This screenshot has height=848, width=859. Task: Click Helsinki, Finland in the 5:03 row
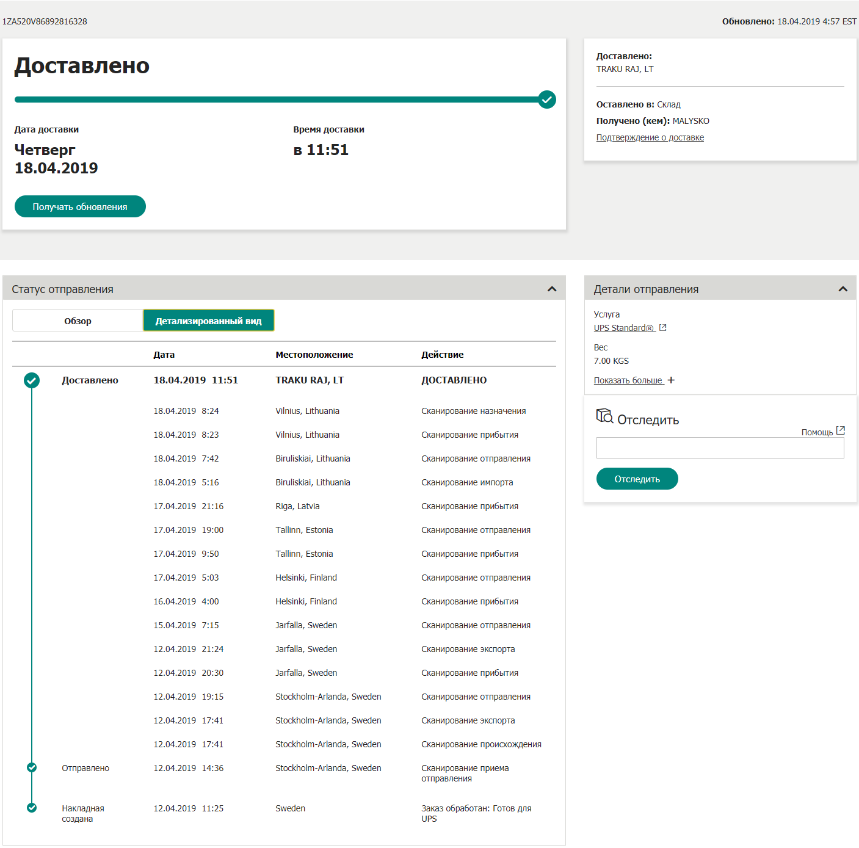pos(306,578)
